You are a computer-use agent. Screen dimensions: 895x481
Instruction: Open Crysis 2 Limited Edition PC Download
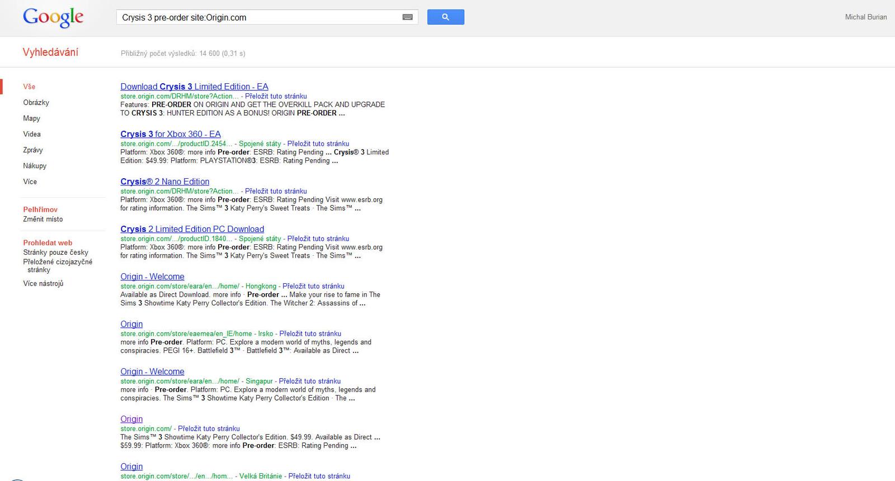tap(192, 229)
